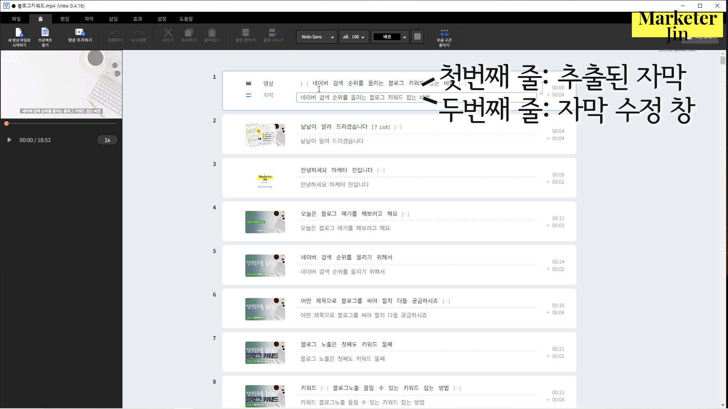Expand the font size 100 dropdown
This screenshot has width=728, height=409.
tap(354, 37)
